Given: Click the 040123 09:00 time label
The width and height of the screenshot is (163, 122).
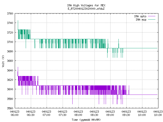Looking at the screenshot, I should pos(110,113).
